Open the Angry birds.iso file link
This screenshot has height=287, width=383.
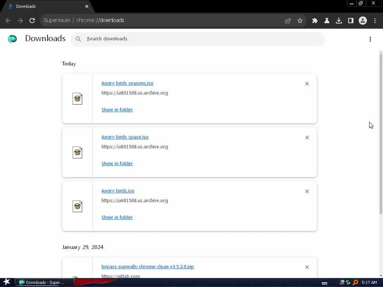(118, 191)
